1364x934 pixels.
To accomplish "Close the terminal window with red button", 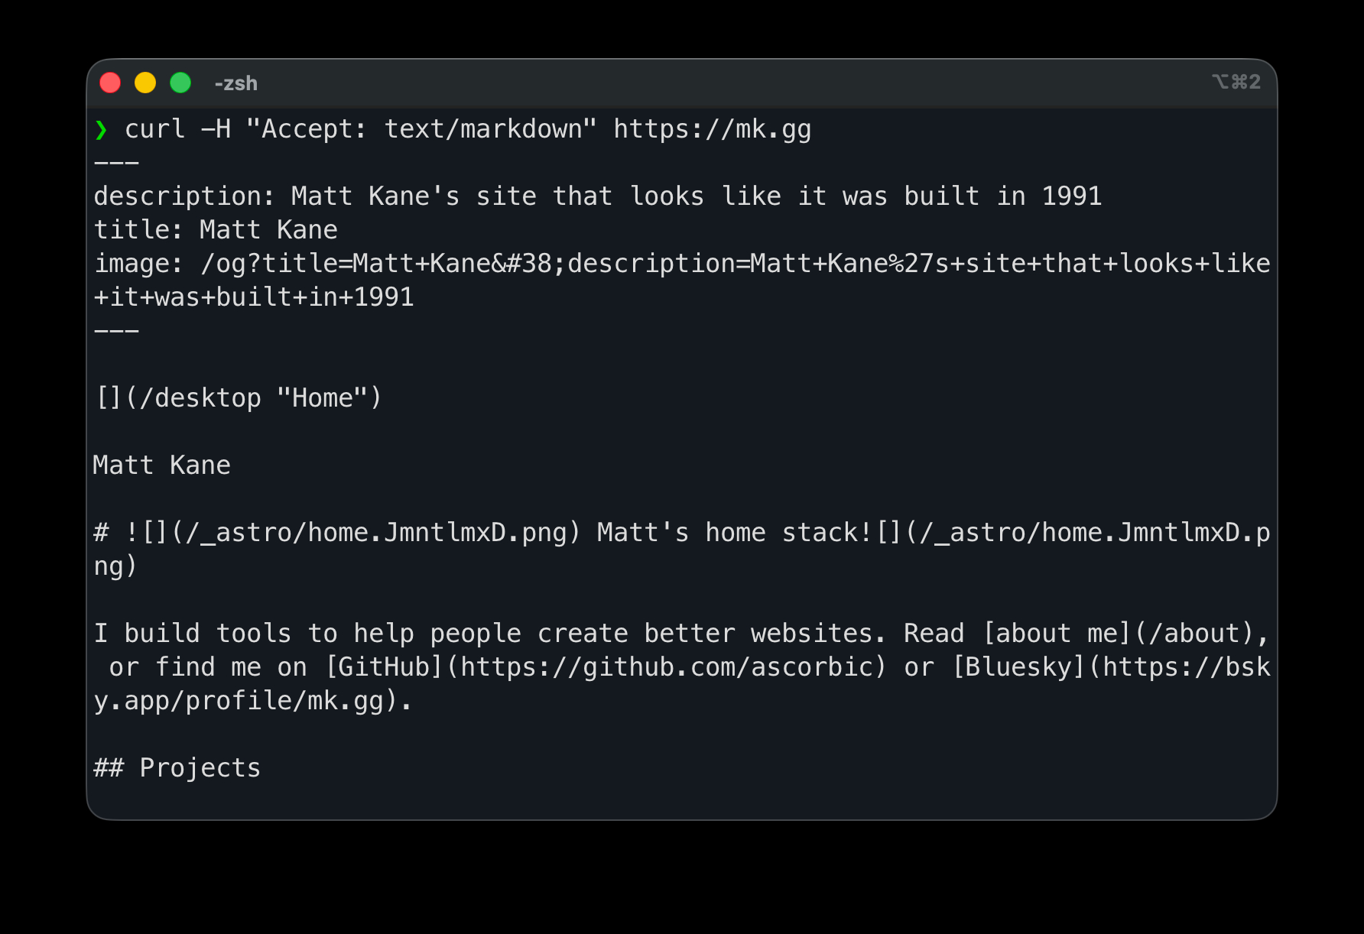I will point(111,83).
